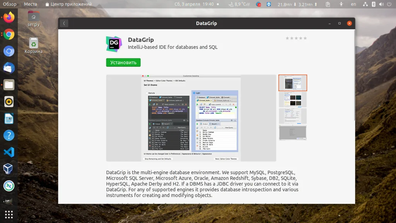Go back using the arrow in the header
The image size is (396, 223).
point(64,23)
